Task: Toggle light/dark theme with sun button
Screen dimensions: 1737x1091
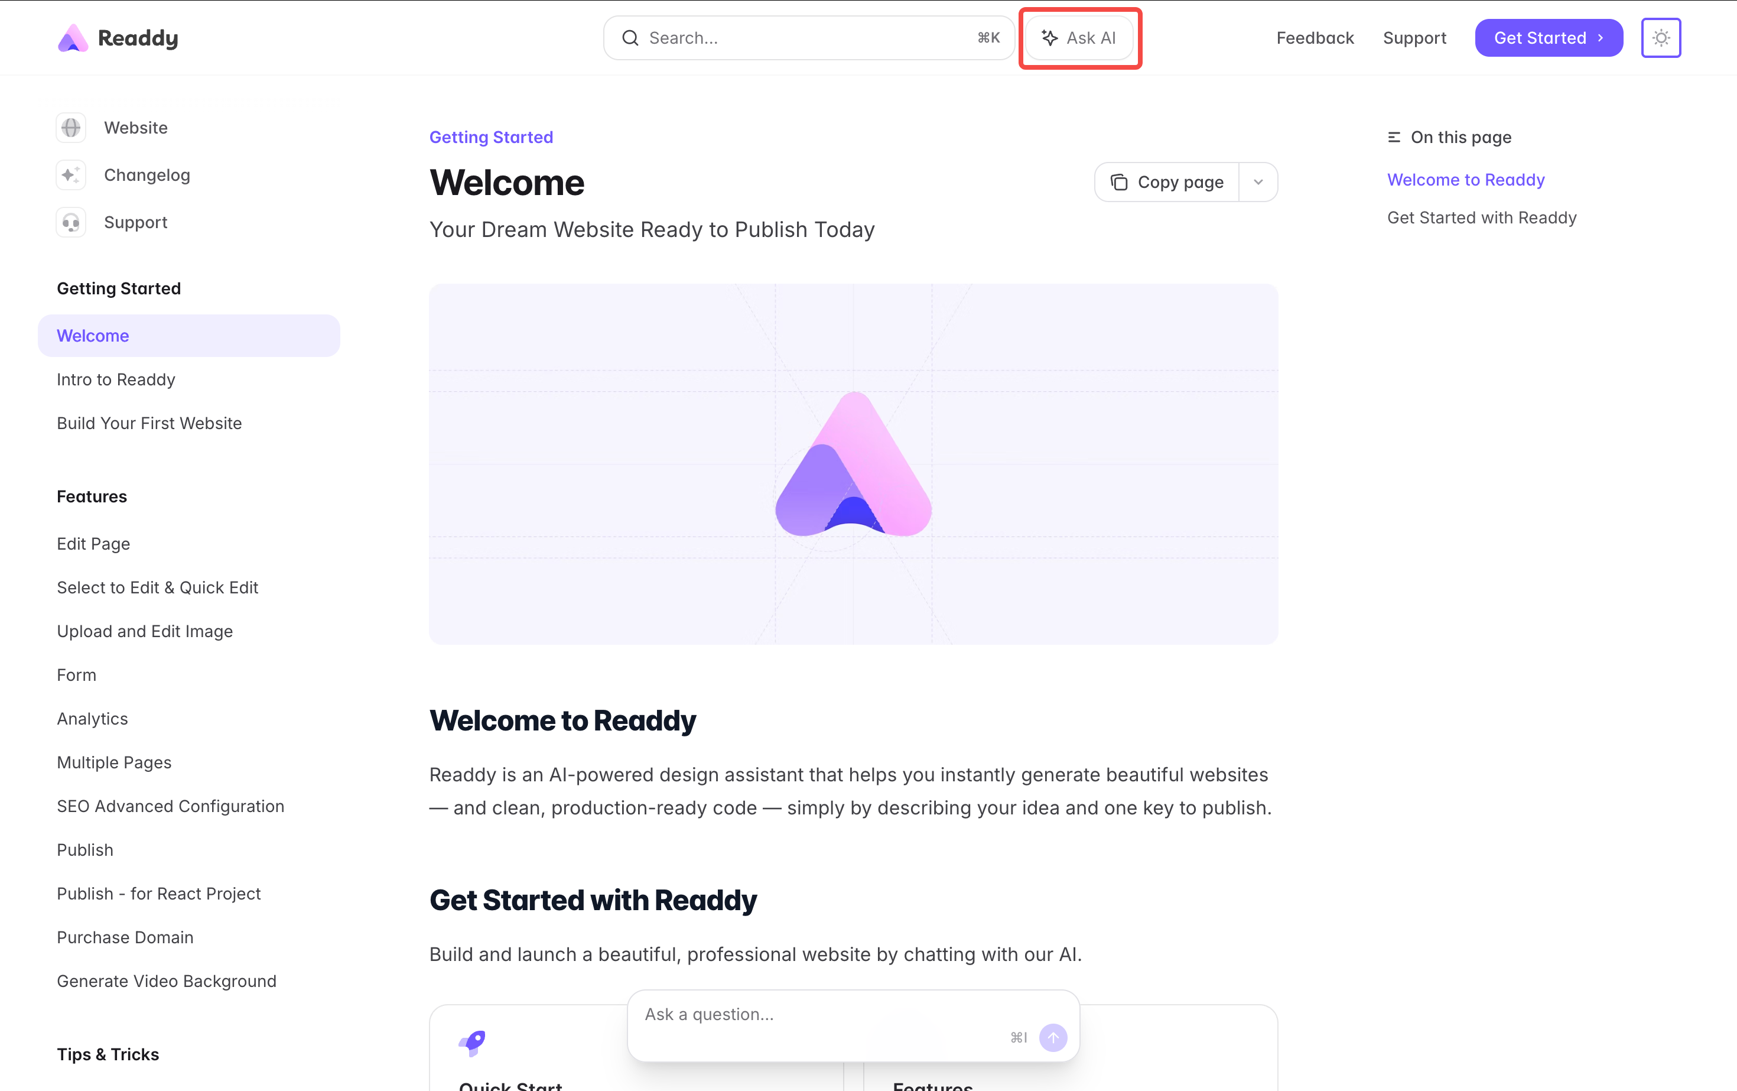Action: (1661, 37)
